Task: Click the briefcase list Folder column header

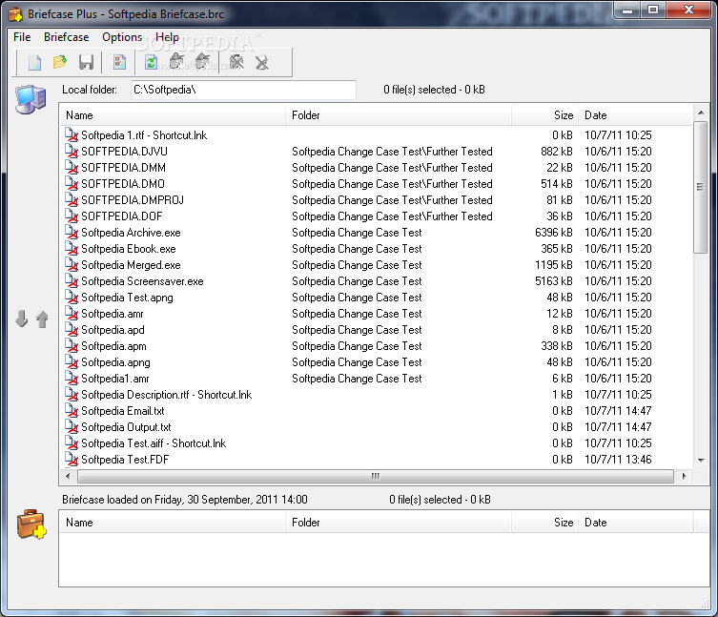Action: click(399, 523)
